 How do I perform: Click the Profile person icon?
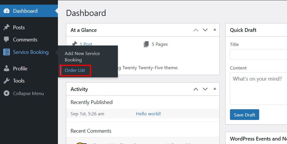6,69
